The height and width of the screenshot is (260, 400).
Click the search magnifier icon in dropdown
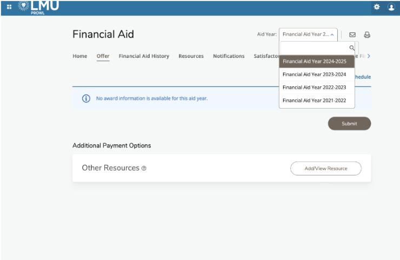click(x=352, y=48)
